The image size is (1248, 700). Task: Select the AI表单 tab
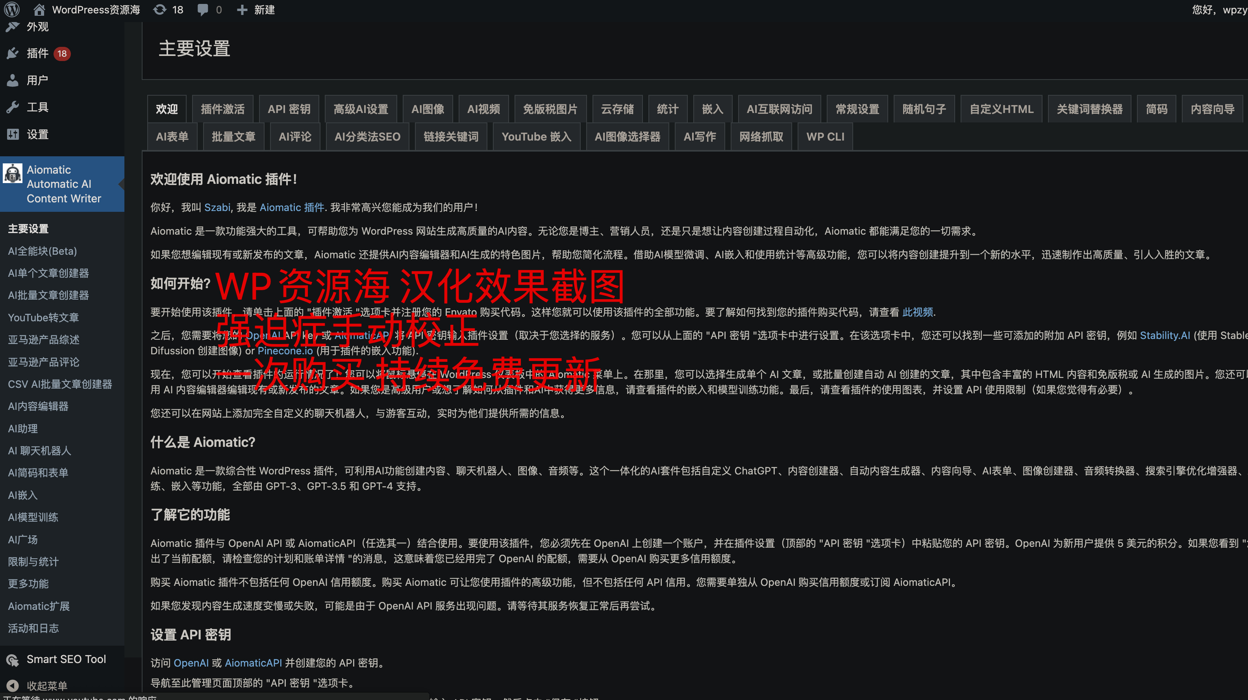(x=172, y=137)
